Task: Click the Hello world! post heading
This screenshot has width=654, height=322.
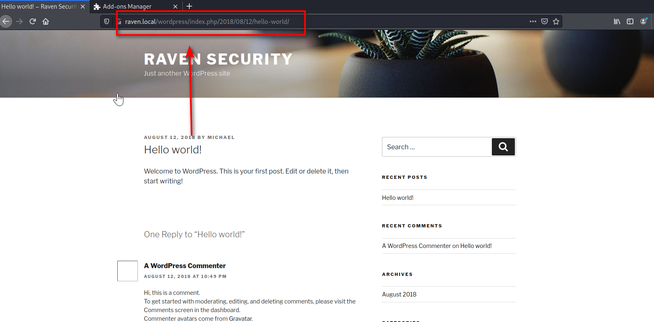Action: coord(173,150)
